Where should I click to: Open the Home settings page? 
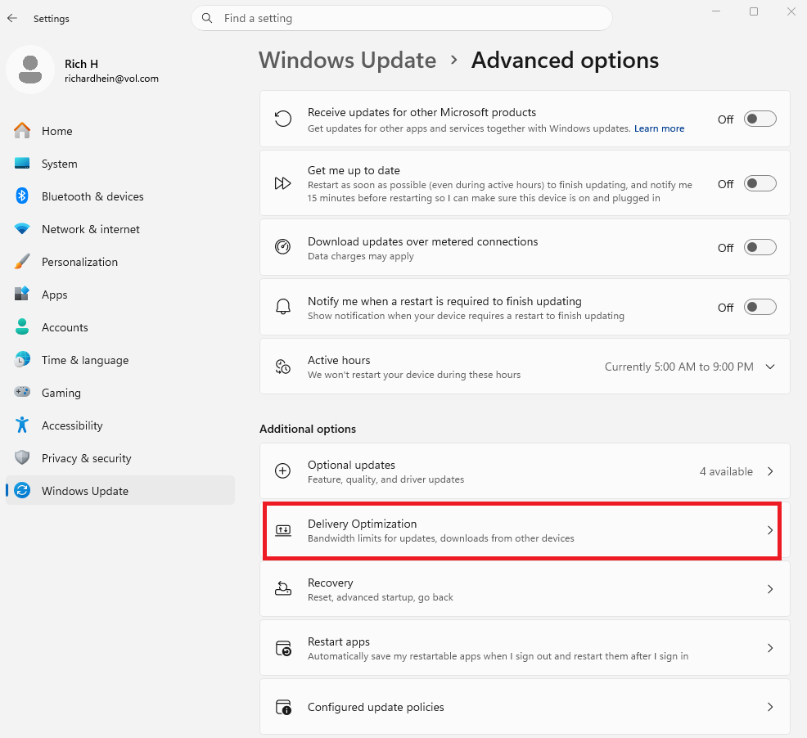pyautogui.click(x=120, y=131)
